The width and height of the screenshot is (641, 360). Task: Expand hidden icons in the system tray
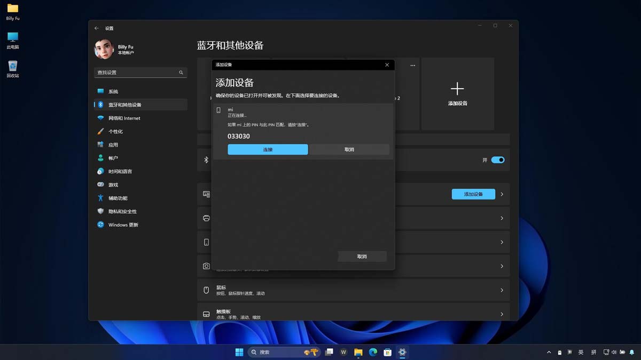(x=549, y=352)
